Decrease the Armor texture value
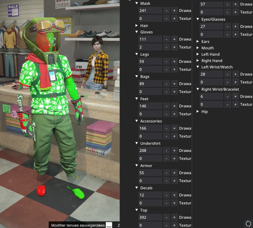The image size is (253, 228). pyautogui.click(x=166, y=181)
